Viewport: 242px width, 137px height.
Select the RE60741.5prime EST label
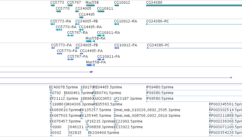[107, 93]
